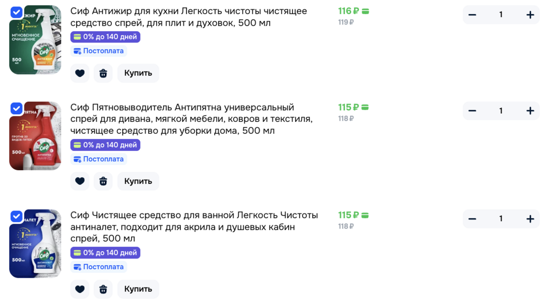Viewport: 549px width, 300px height.
Task: Favorite the Сиф Пятновыводитель item
Action: point(80,181)
